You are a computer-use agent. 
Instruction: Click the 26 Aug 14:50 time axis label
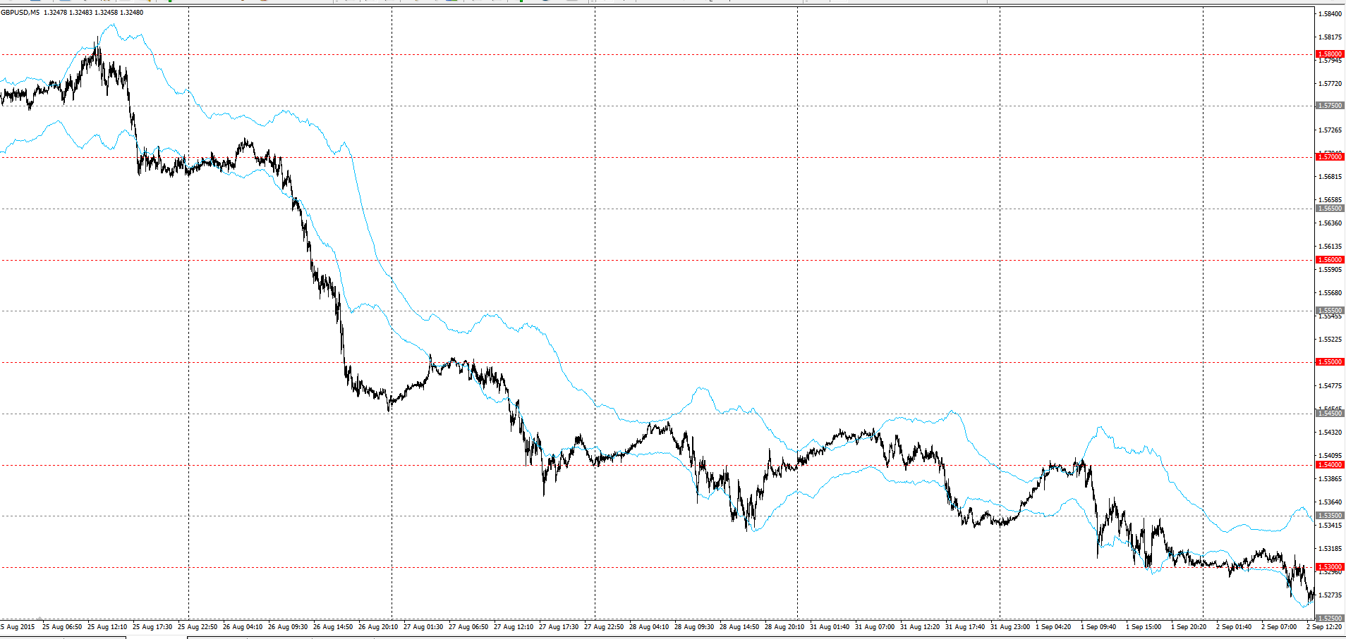(x=333, y=627)
